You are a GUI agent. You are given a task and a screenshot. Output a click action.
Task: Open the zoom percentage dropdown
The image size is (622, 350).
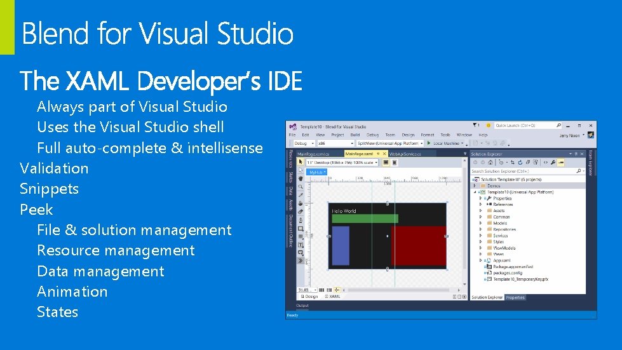pyautogui.click(x=307, y=290)
